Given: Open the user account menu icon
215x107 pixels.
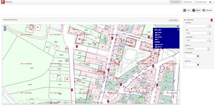Looking at the screenshot, I should (x=210, y=2).
